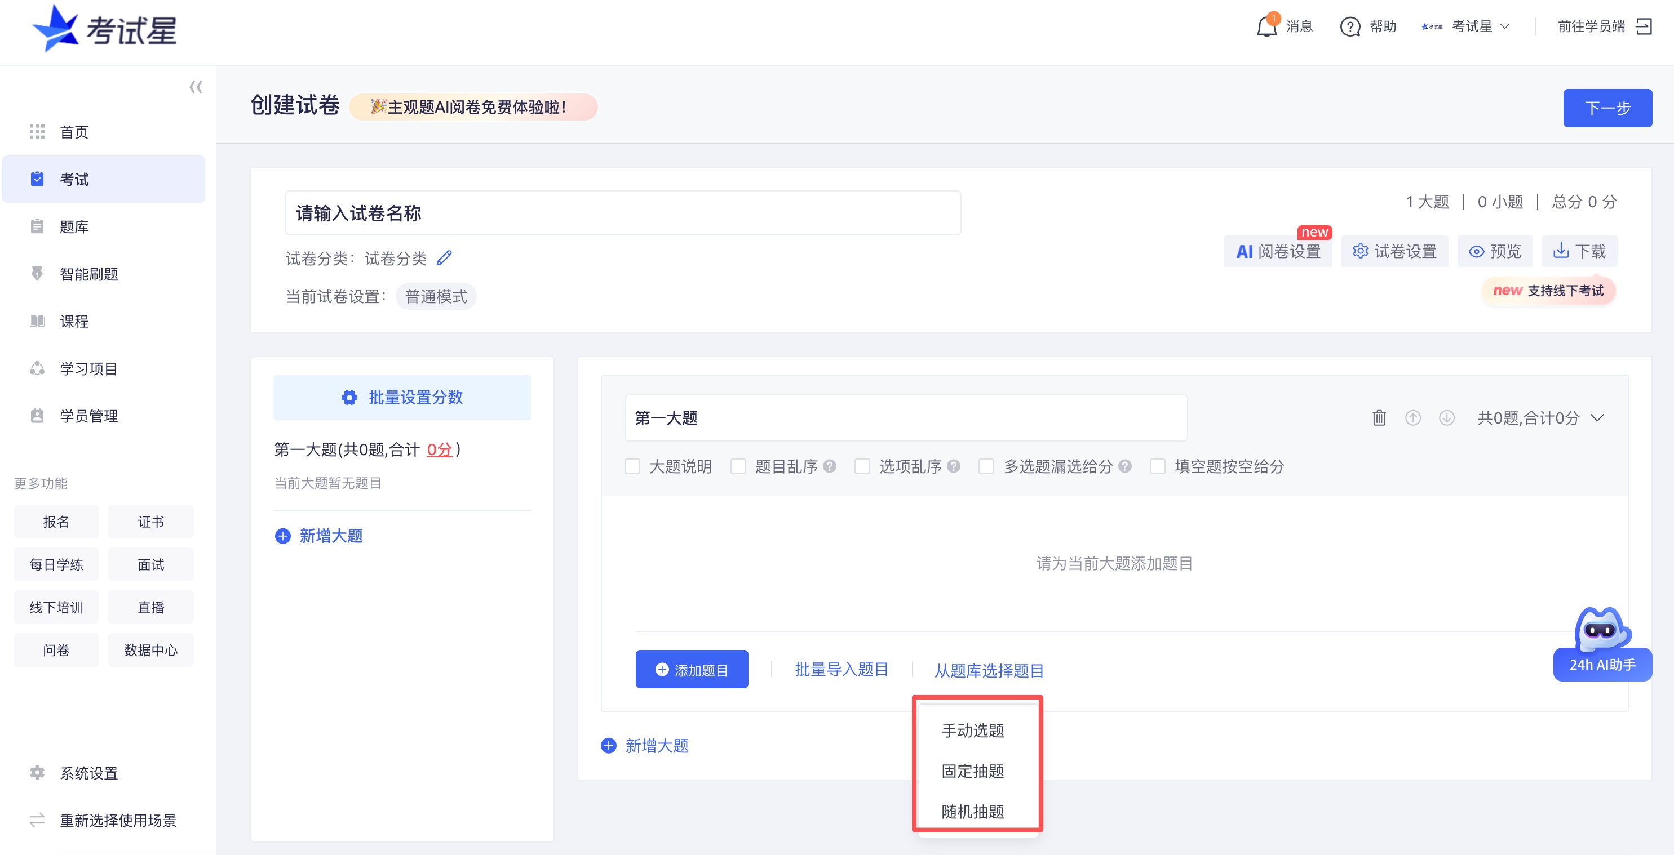Click help icon beside 多选题漏选给分
1674x855 pixels.
point(1125,466)
